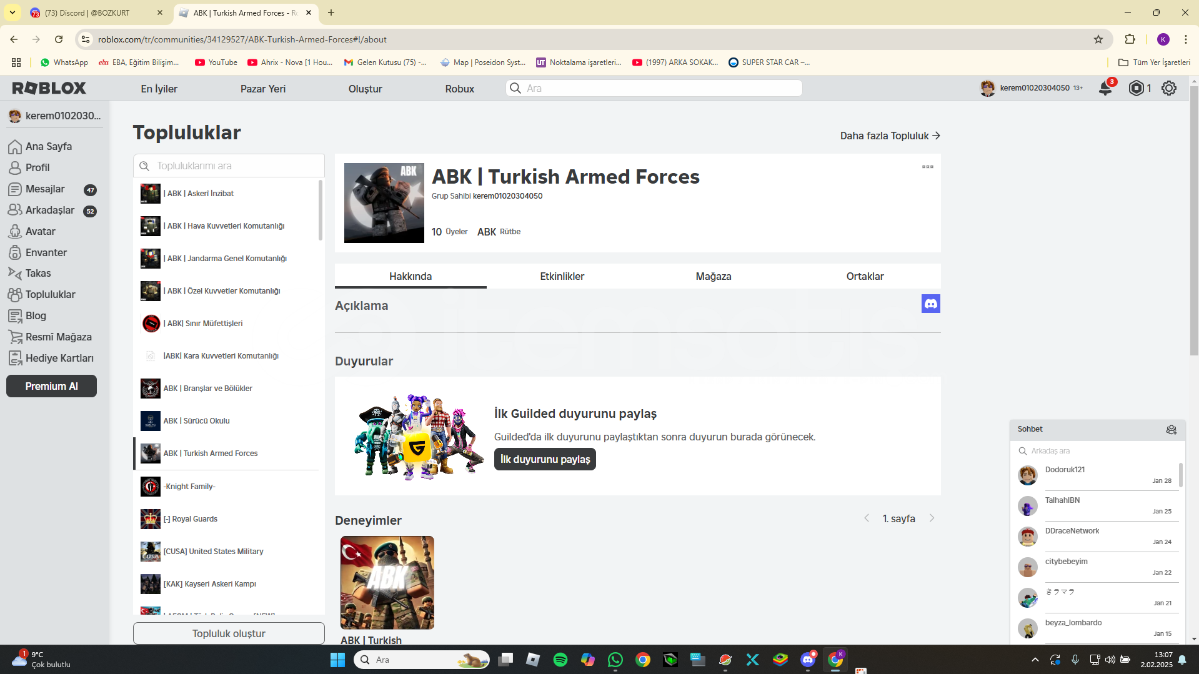Click the Premium Al button

51,386
